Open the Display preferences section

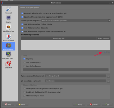pos(9,19)
